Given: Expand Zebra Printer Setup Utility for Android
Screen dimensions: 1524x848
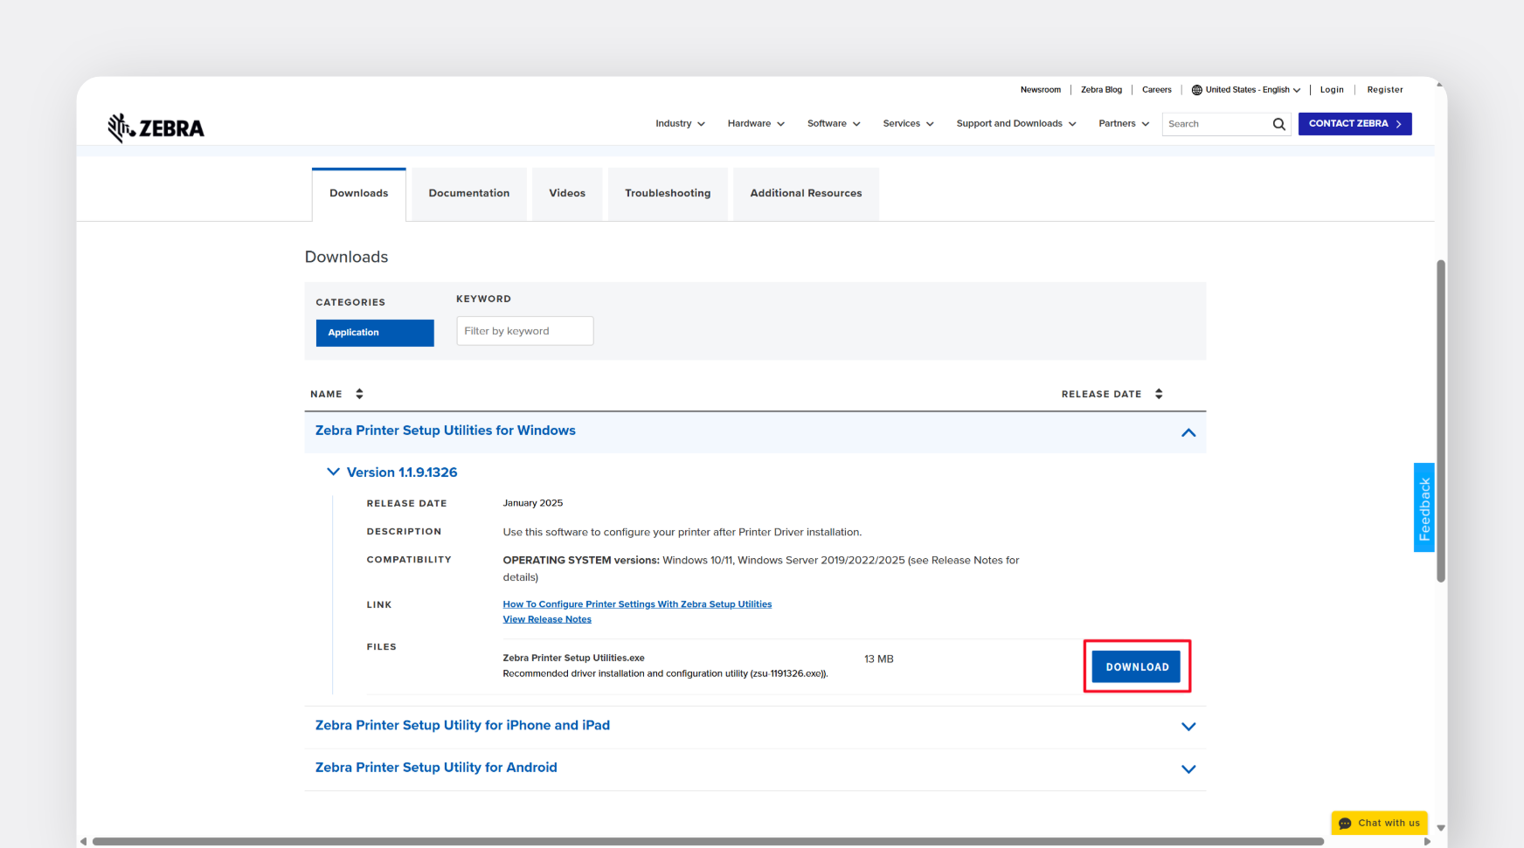Looking at the screenshot, I should tap(1188, 769).
